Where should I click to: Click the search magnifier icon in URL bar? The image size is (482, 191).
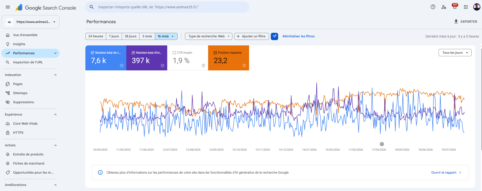click(92, 7)
